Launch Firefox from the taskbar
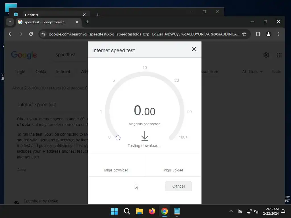291x218 pixels. click(x=152, y=211)
